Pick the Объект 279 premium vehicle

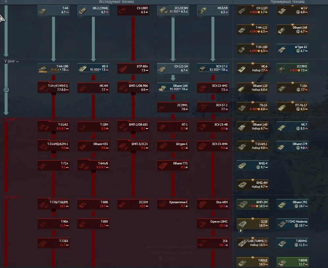[x=292, y=146]
